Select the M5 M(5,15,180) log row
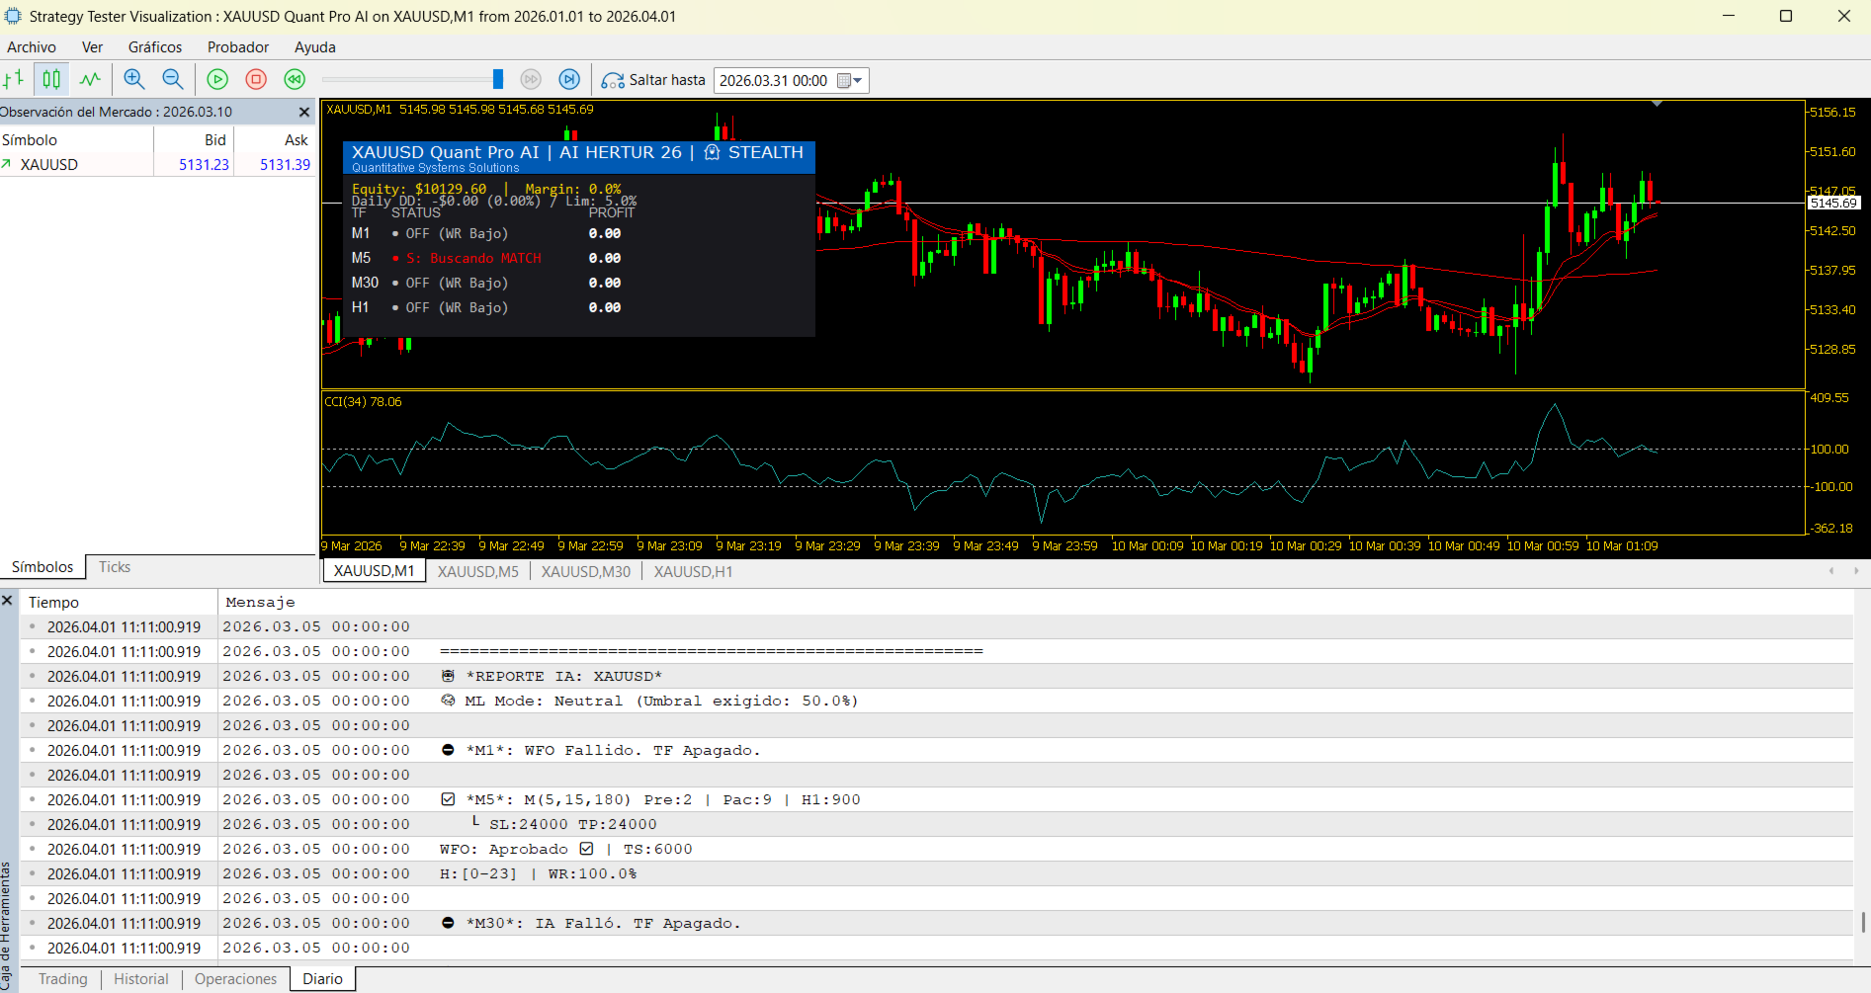 (937, 799)
